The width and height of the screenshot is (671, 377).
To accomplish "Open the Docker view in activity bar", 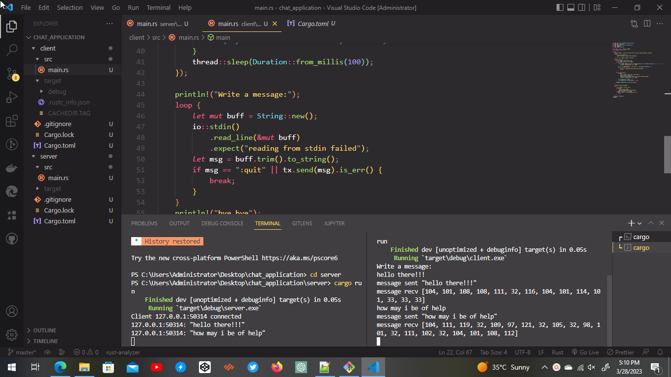I will pyautogui.click(x=12, y=168).
